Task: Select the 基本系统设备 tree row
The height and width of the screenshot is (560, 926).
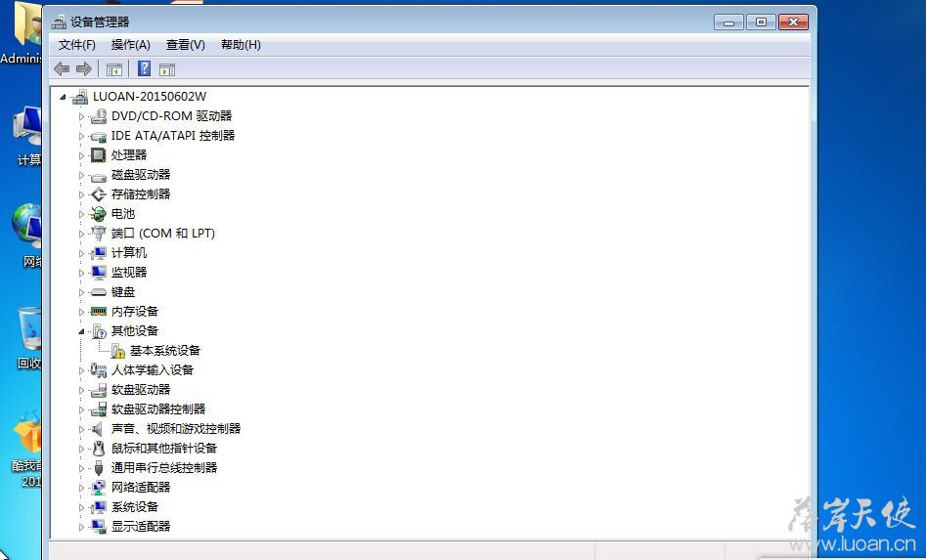Action: click(x=165, y=351)
